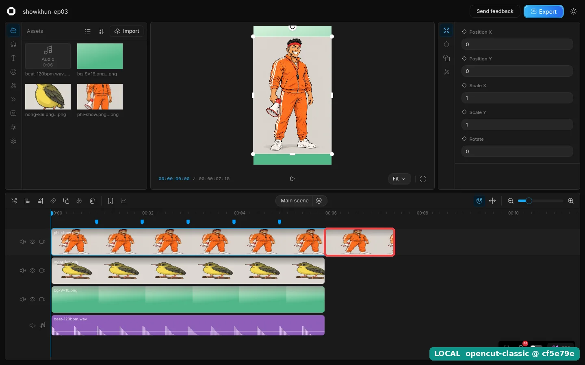Open the Text tool panel

click(x=13, y=58)
